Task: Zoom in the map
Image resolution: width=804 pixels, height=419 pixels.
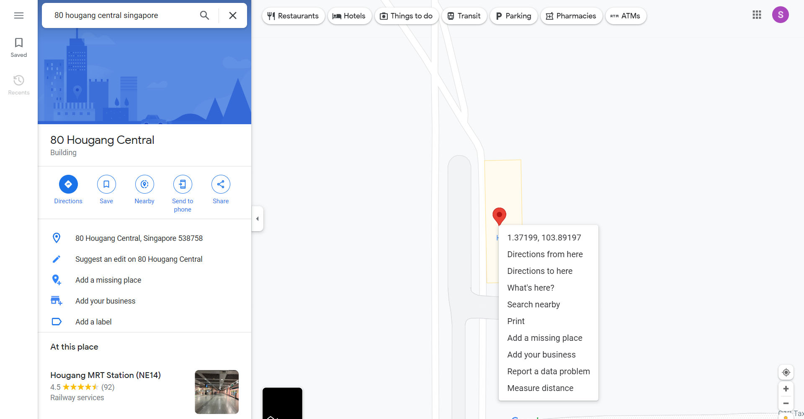Action: tap(786, 389)
